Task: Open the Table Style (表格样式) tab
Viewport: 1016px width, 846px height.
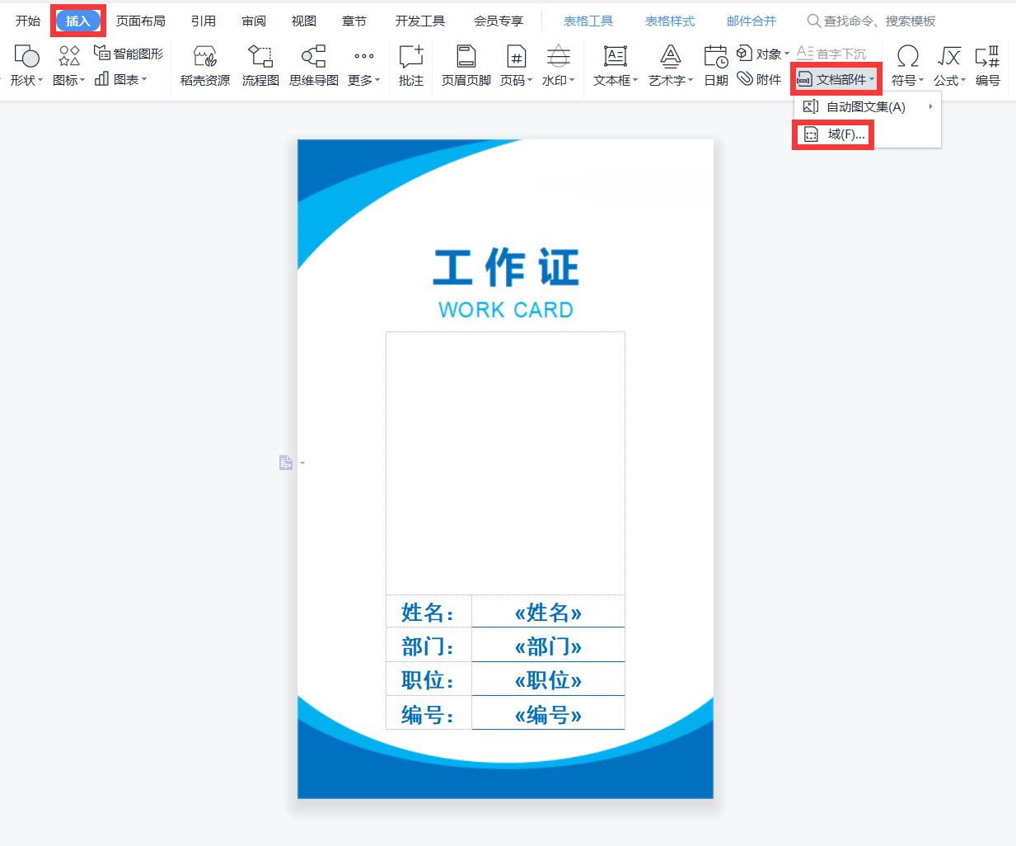Action: (x=670, y=21)
